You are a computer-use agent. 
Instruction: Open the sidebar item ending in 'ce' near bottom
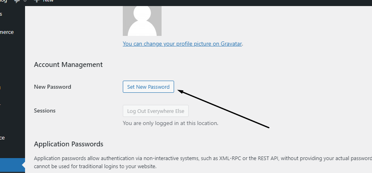pyautogui.click(x=2, y=138)
